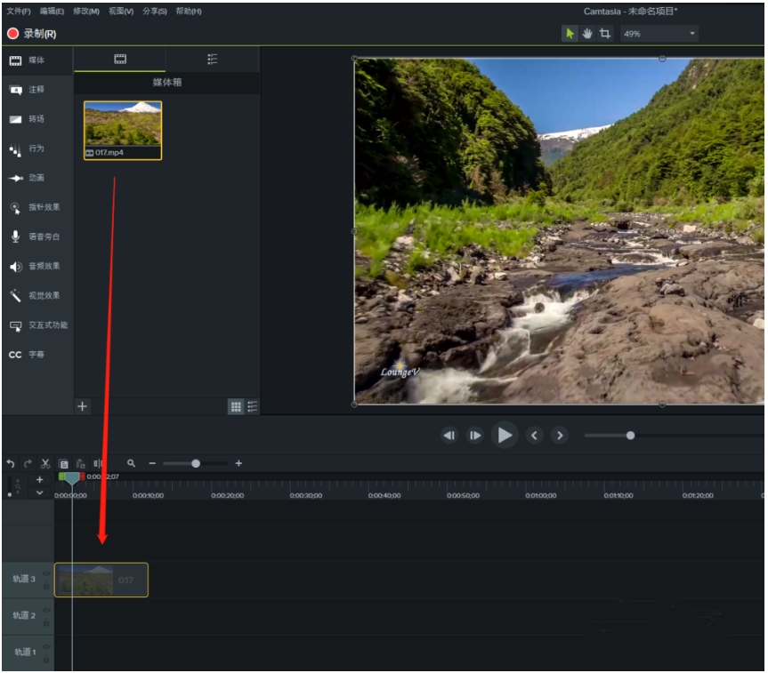Open the 转场 (Transitions) panel
Viewport: 768px width, 673px height.
click(36, 119)
